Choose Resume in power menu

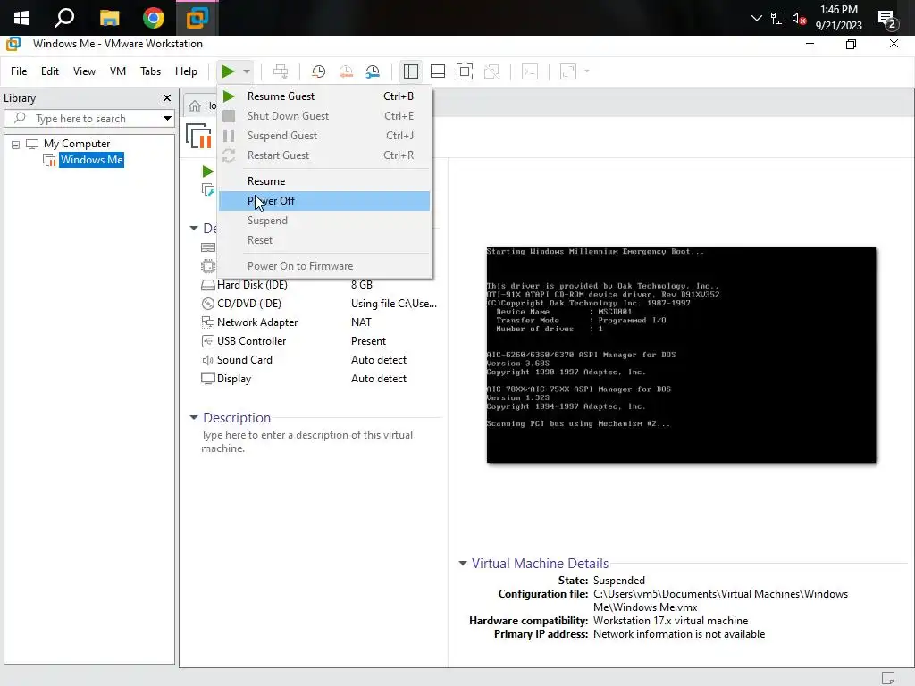pos(324,181)
